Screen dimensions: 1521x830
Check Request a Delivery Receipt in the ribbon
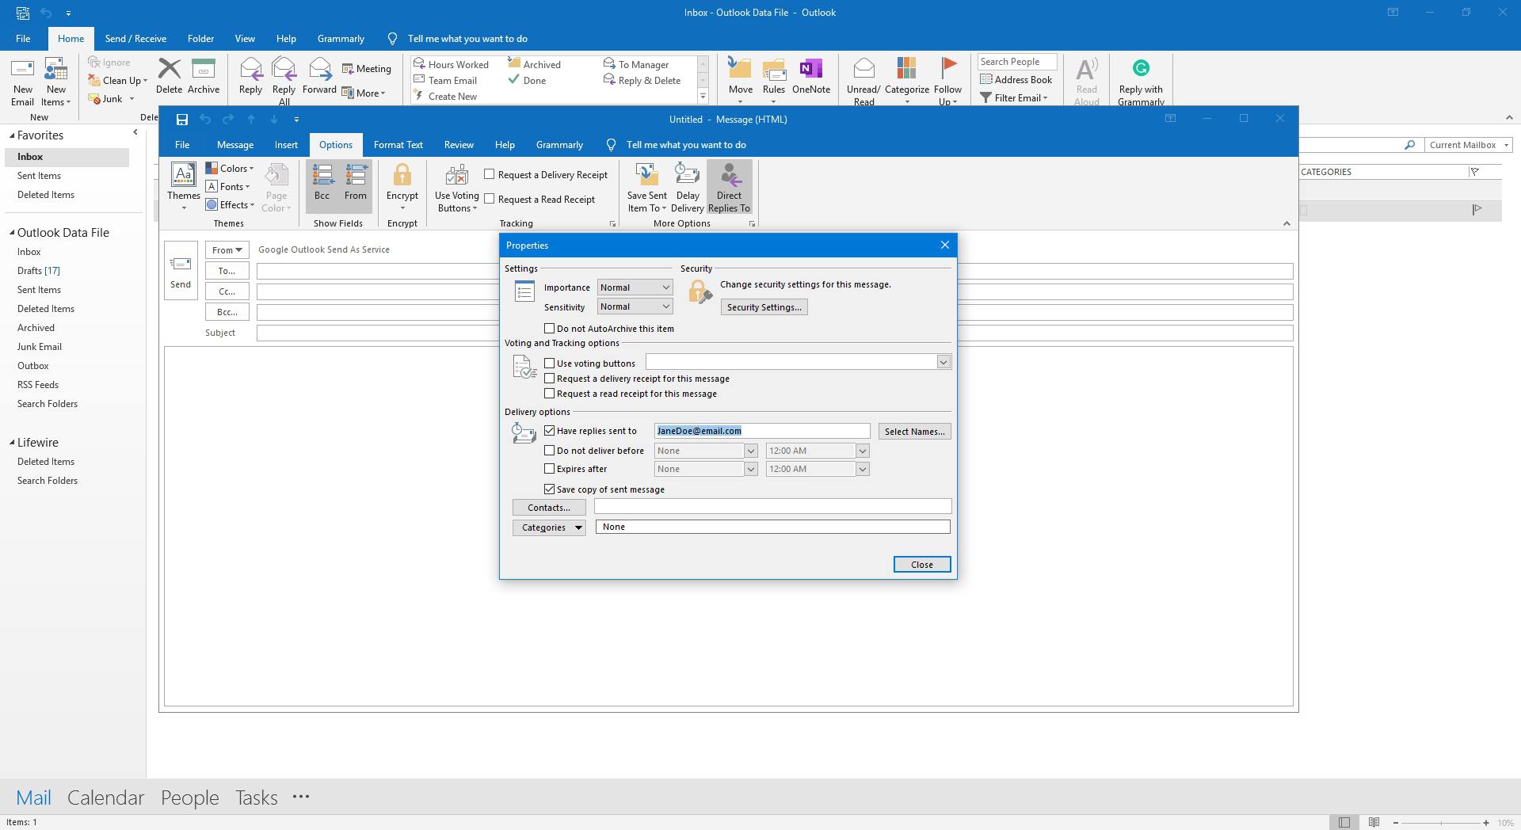490,174
